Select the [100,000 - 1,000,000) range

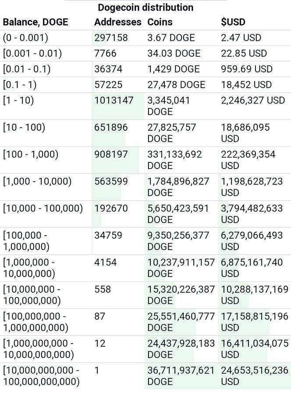tap(26, 241)
